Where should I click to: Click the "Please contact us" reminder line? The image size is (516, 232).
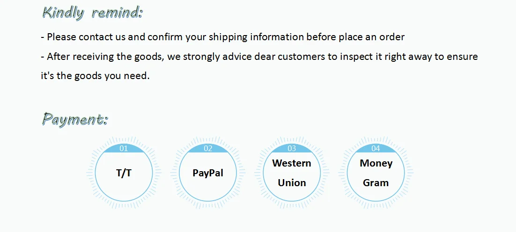(x=222, y=37)
